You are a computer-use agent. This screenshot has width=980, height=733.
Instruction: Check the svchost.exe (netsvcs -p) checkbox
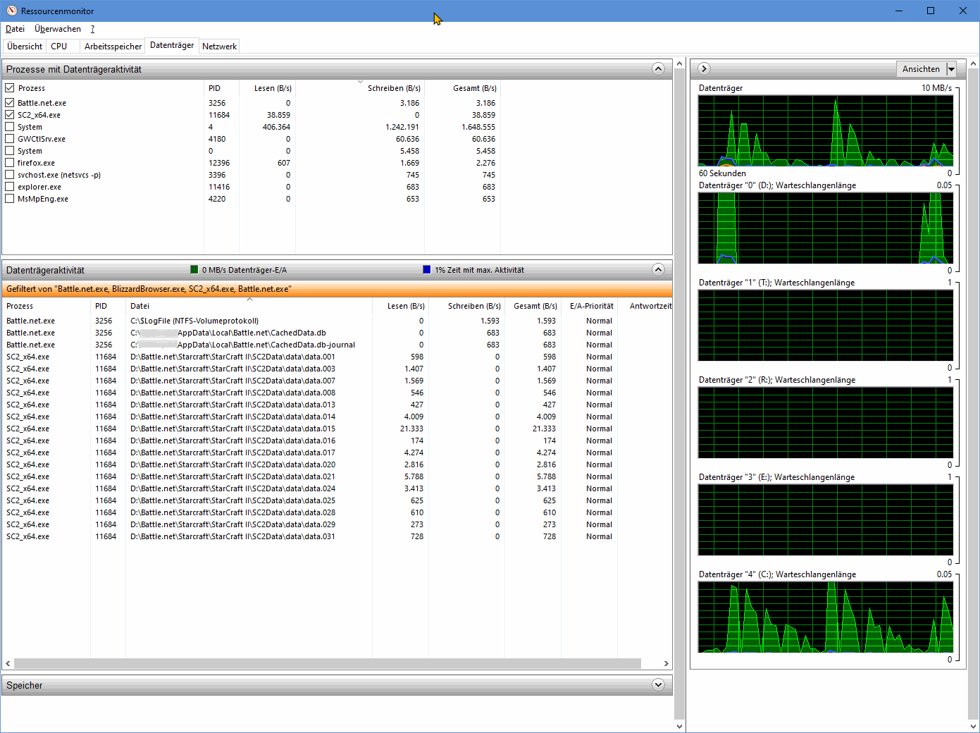[10, 175]
